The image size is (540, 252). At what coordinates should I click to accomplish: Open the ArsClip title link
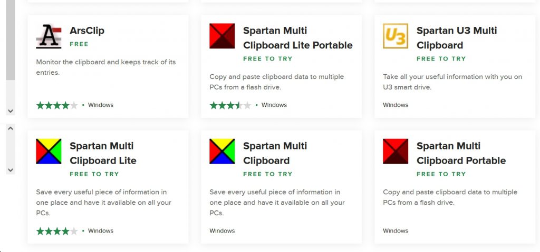pyautogui.click(x=87, y=31)
